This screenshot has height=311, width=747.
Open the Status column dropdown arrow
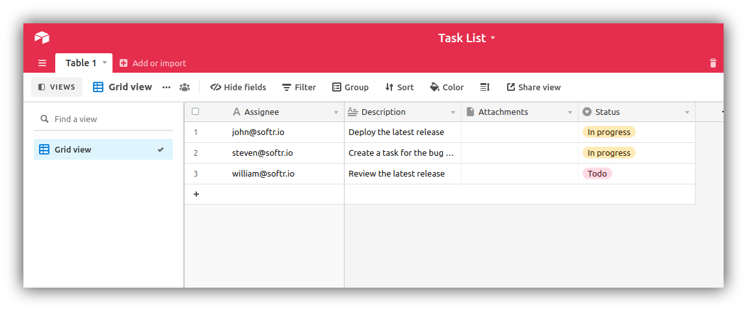pyautogui.click(x=687, y=113)
